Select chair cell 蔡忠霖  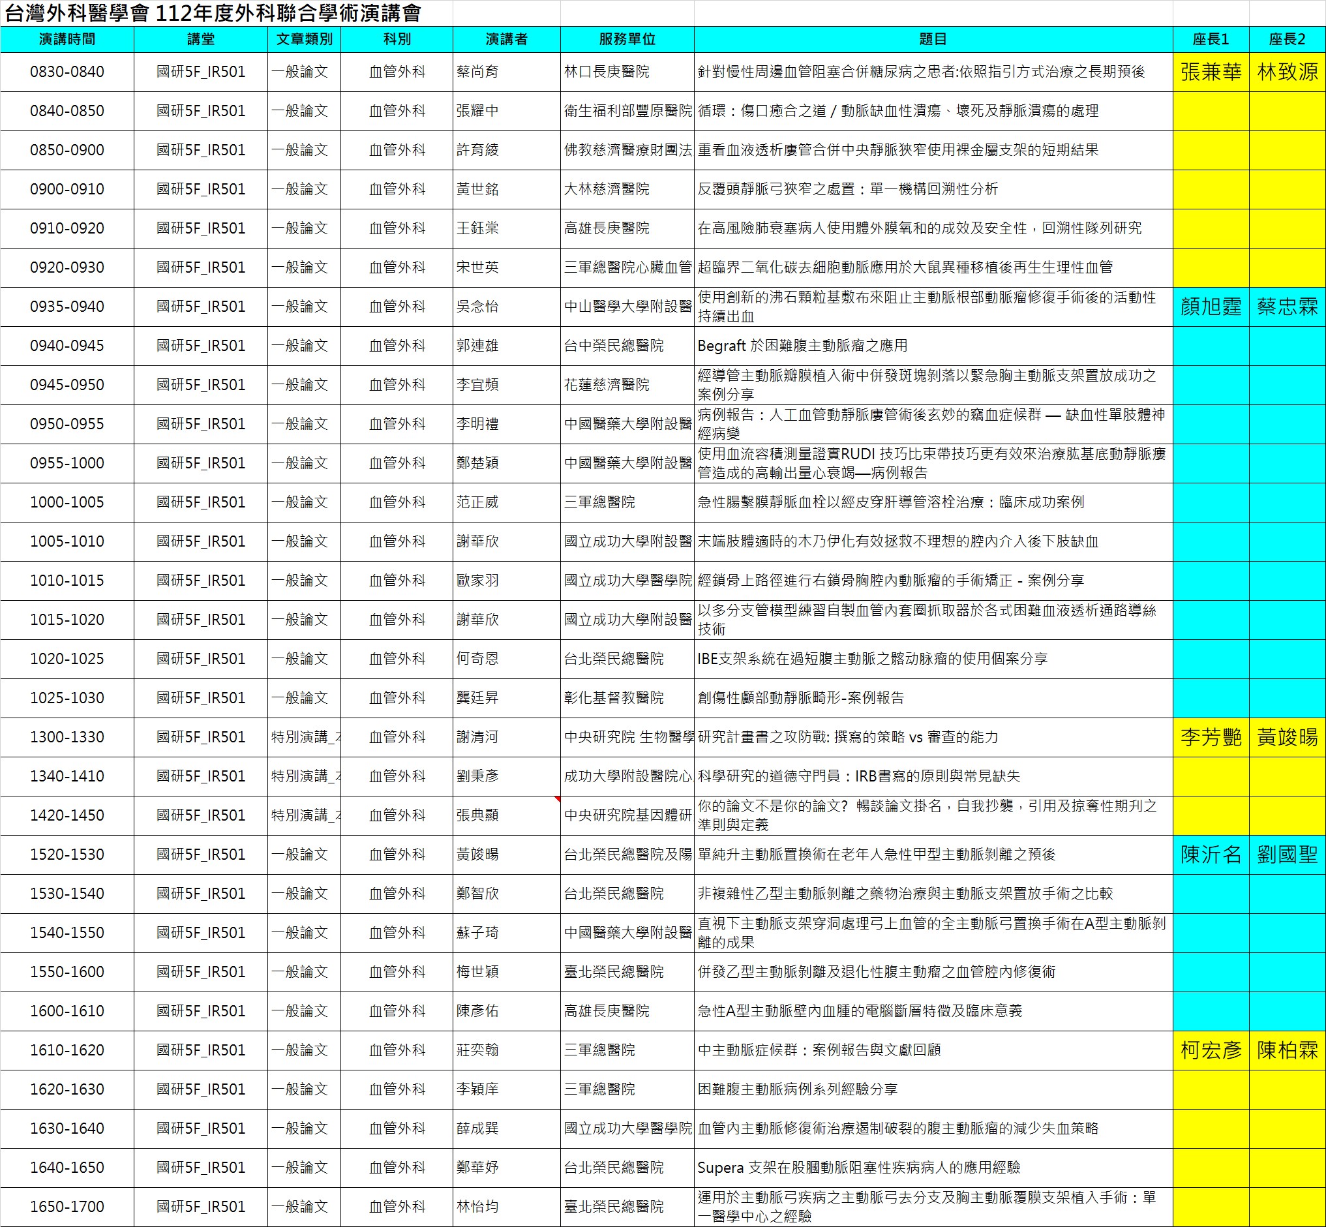(1288, 306)
